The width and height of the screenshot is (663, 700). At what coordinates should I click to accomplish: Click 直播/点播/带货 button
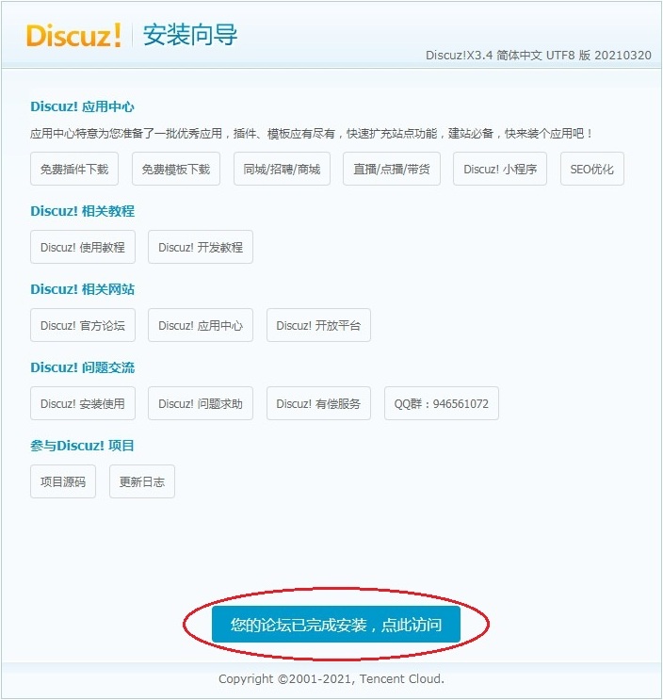[x=392, y=169]
